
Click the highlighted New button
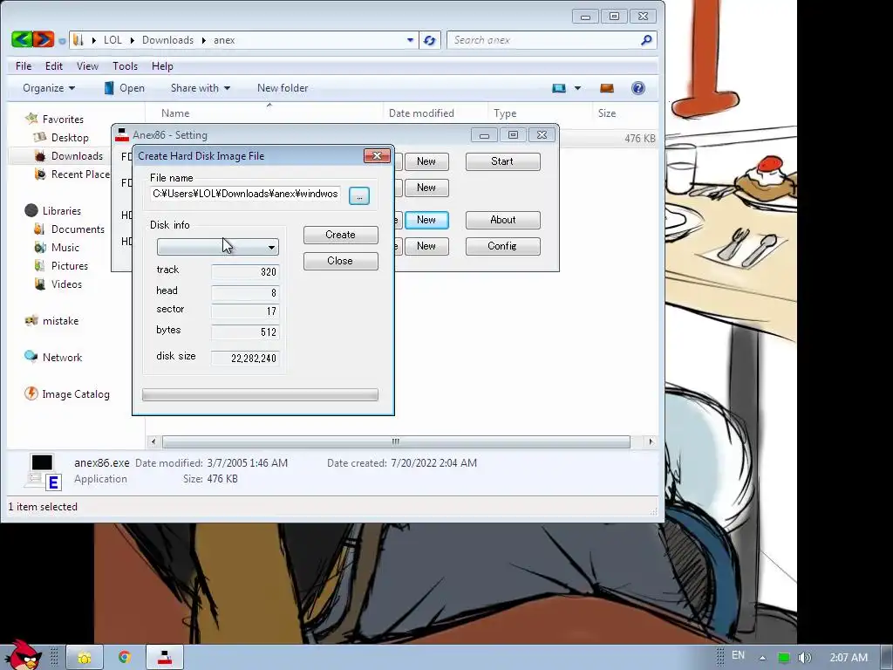426,220
